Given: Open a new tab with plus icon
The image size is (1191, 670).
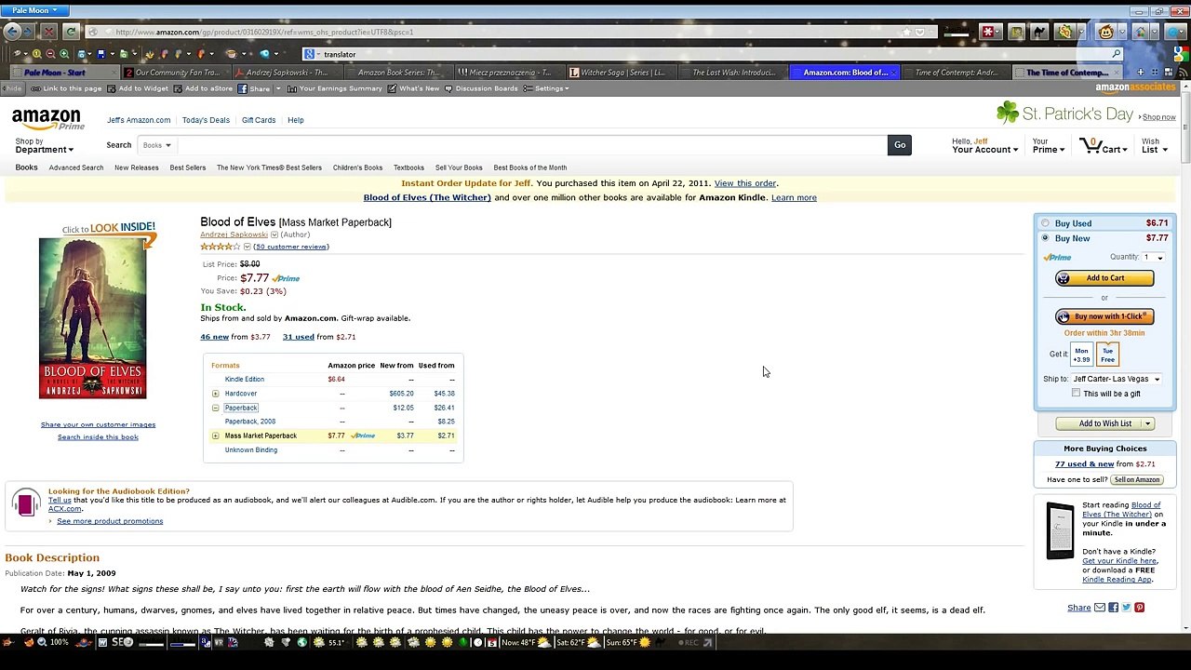Looking at the screenshot, I should click(1141, 72).
